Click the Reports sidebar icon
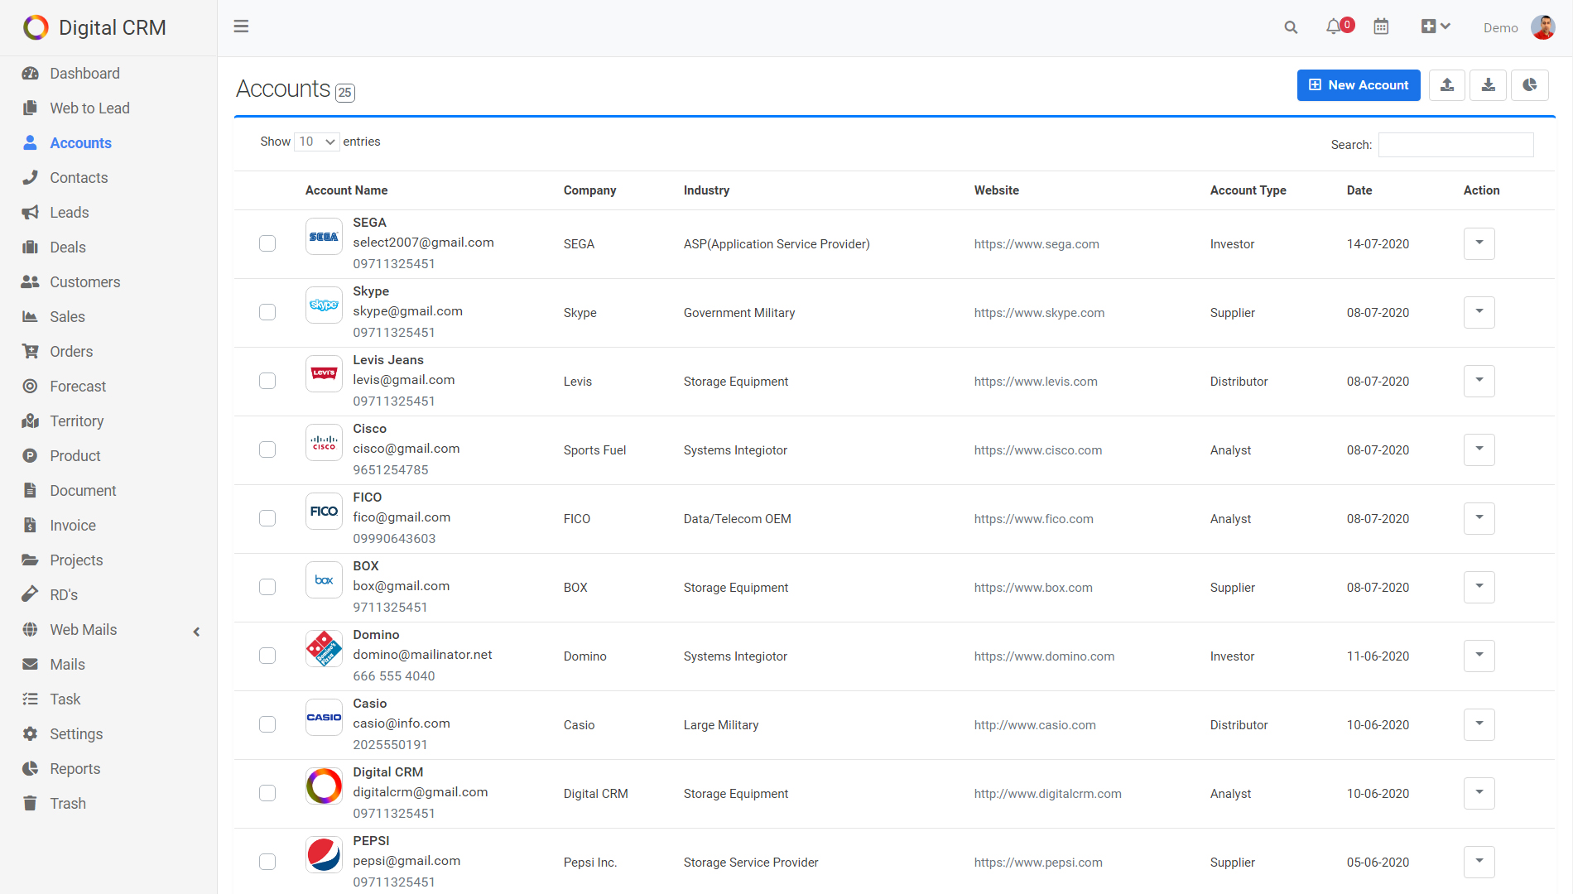Viewport: 1573px width, 894px height. (30, 769)
